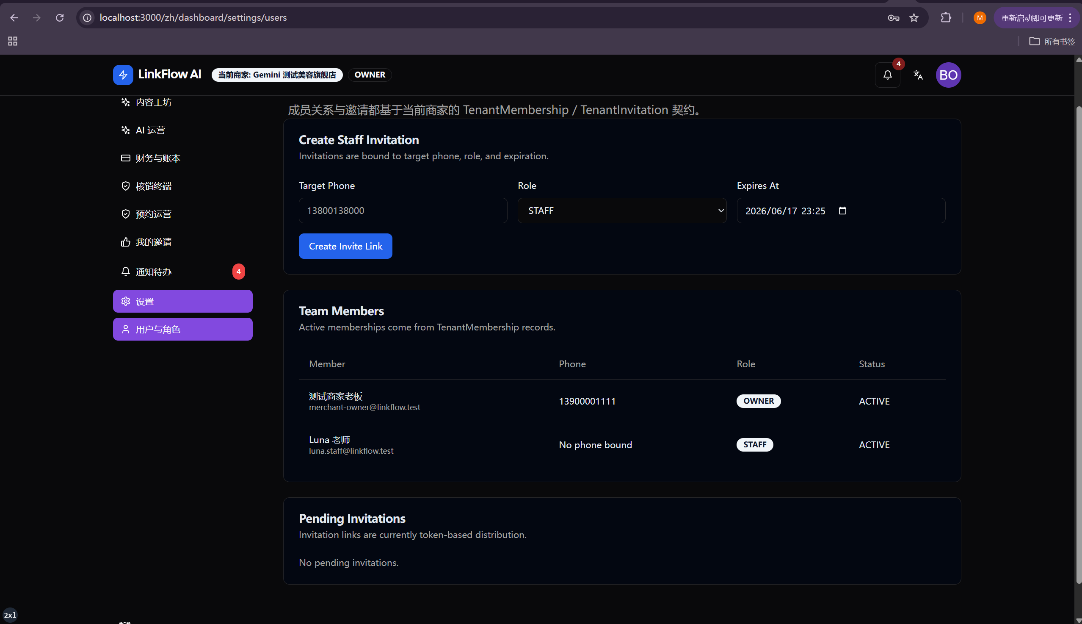Click Create Invite Link button
The height and width of the screenshot is (624, 1082).
click(x=345, y=246)
